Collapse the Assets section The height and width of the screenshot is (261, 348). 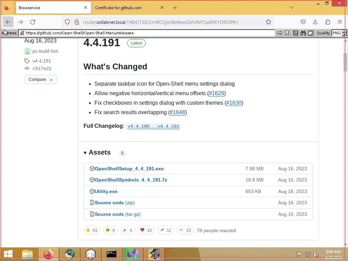click(98, 153)
